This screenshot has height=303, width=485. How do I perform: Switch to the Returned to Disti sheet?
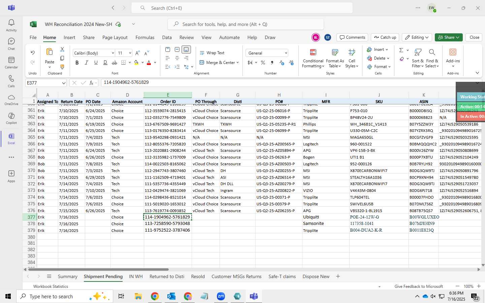point(167,276)
